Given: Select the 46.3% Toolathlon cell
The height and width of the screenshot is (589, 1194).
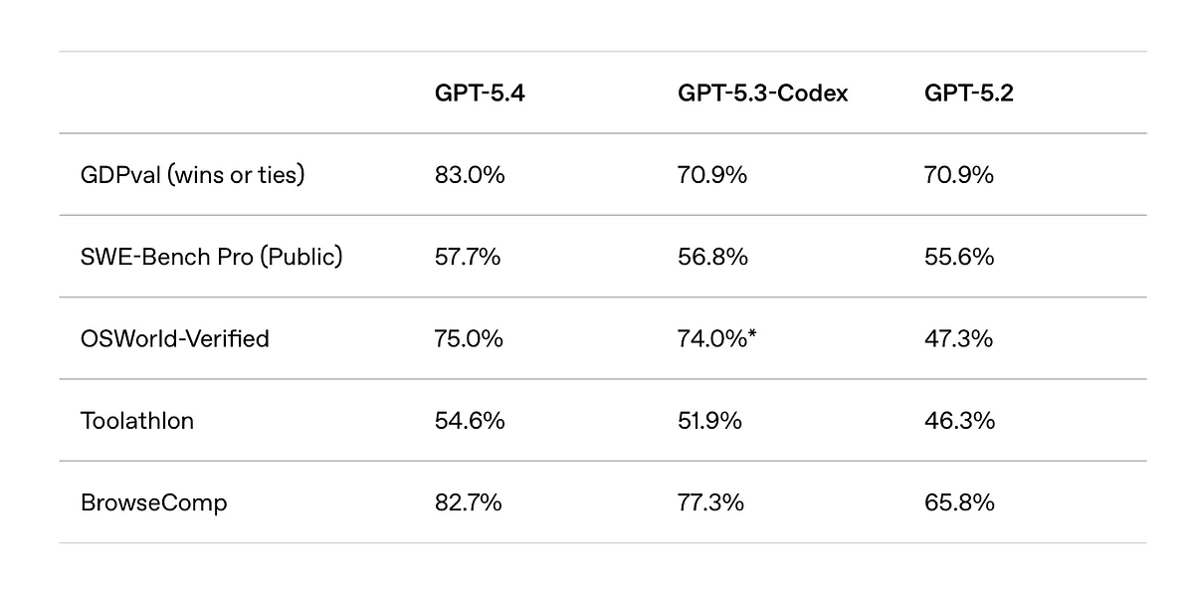Looking at the screenshot, I should [959, 421].
